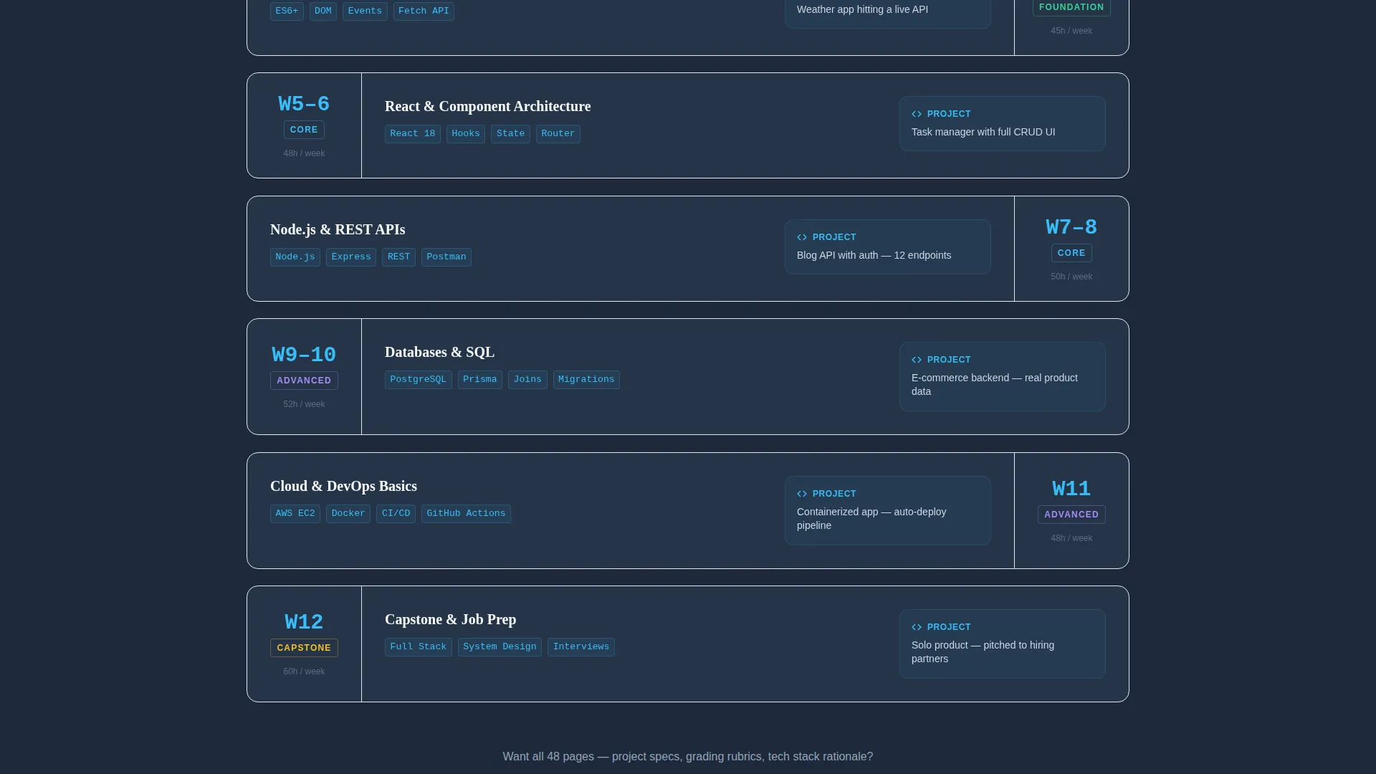Screen dimensions: 1376x774
Task: Select the CI/CD tag
Action: tap(396, 514)
